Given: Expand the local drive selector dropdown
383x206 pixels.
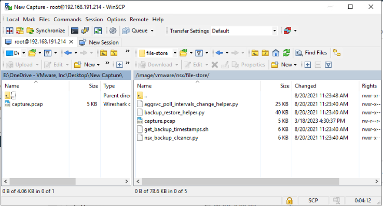Looking at the screenshot, I should pyautogui.click(x=24, y=53).
